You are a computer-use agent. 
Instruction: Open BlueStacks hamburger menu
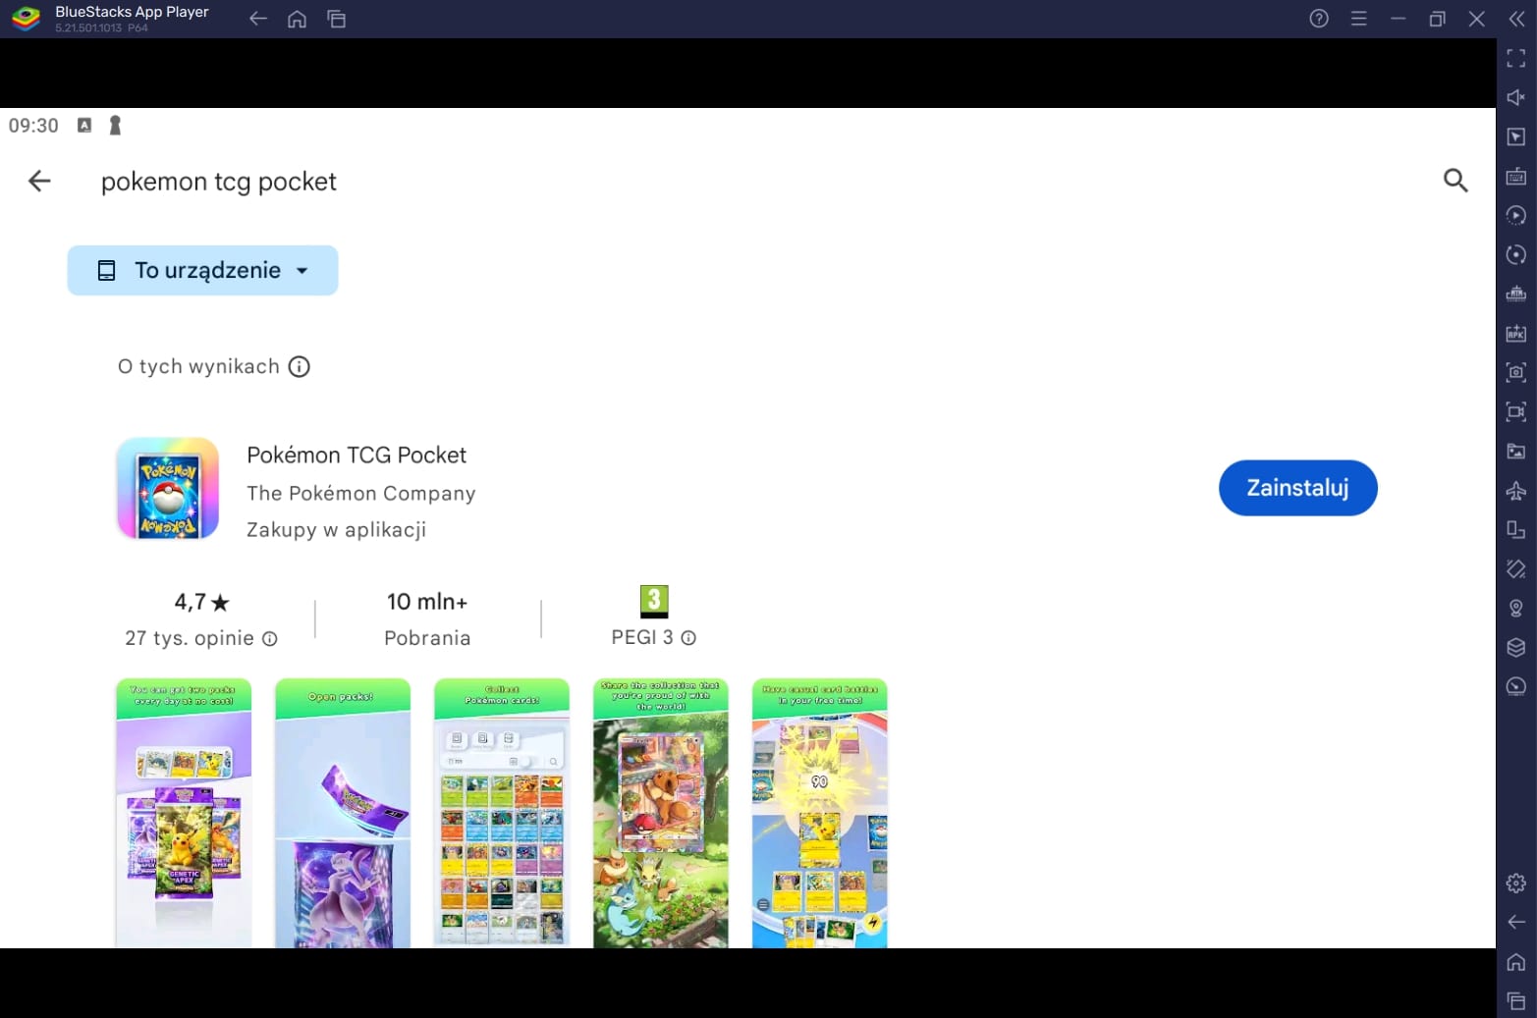[1358, 19]
